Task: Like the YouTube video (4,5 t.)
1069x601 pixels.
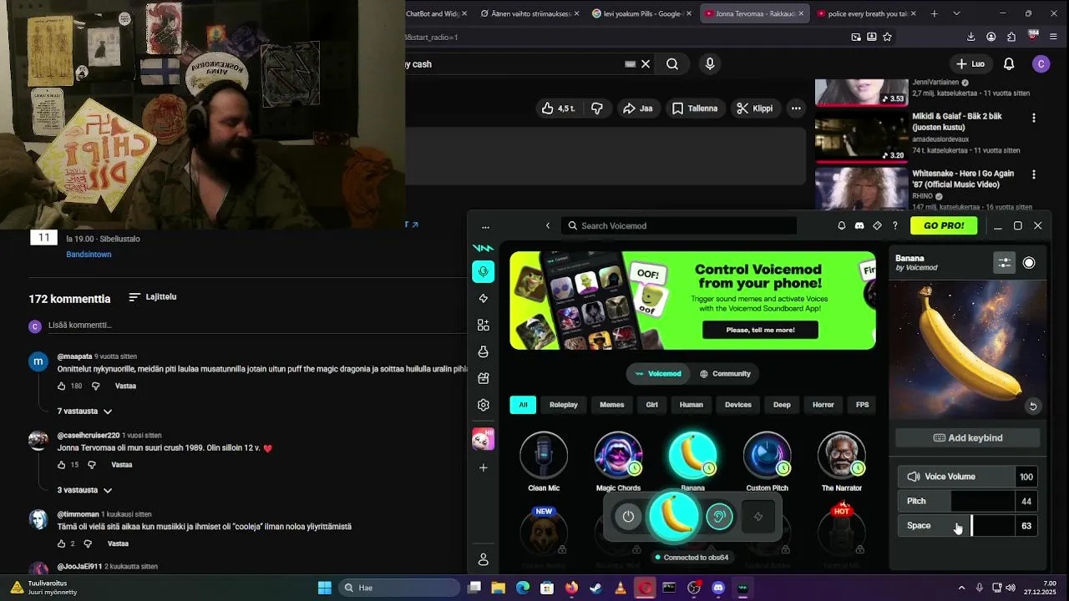Action: [x=559, y=109]
